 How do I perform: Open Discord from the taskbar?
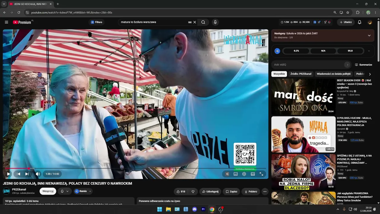click(x=194, y=209)
